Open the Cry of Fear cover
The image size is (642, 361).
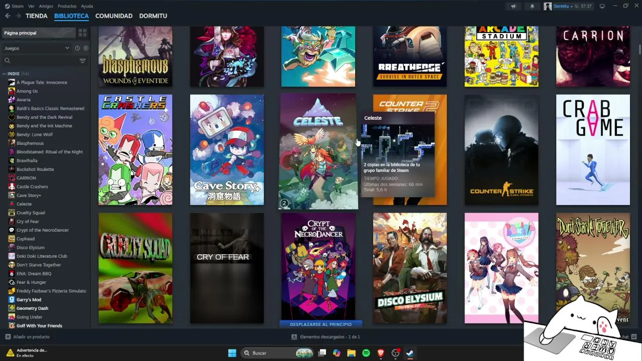pos(227,268)
